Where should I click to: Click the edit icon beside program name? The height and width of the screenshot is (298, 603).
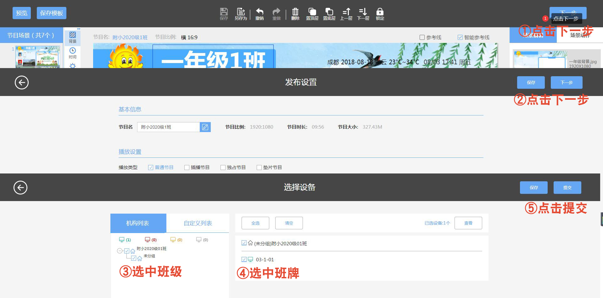[205, 127]
